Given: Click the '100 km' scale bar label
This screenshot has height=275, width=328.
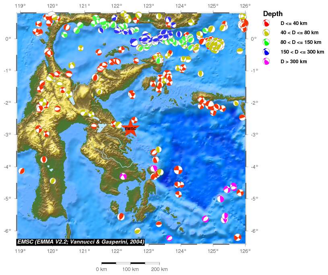Looking at the screenshot, I should click(130, 269).
